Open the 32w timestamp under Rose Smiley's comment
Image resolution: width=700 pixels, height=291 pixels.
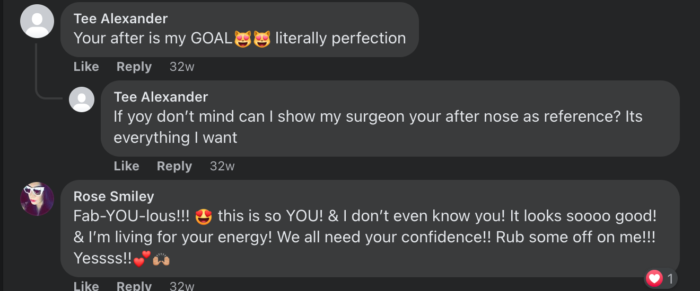(x=182, y=286)
